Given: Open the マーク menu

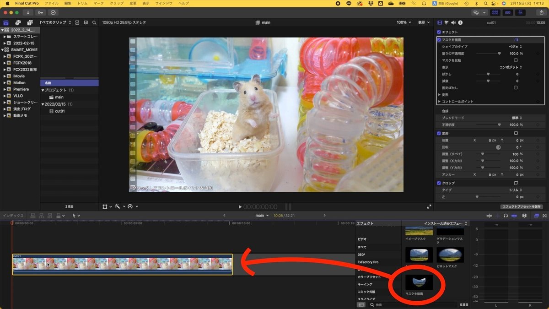Looking at the screenshot, I should click(98, 3).
